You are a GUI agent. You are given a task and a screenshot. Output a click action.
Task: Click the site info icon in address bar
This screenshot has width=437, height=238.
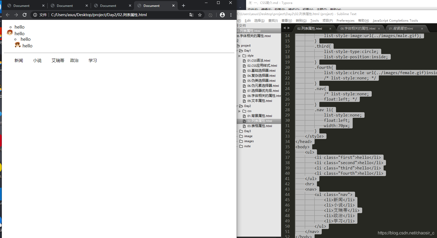click(35, 15)
